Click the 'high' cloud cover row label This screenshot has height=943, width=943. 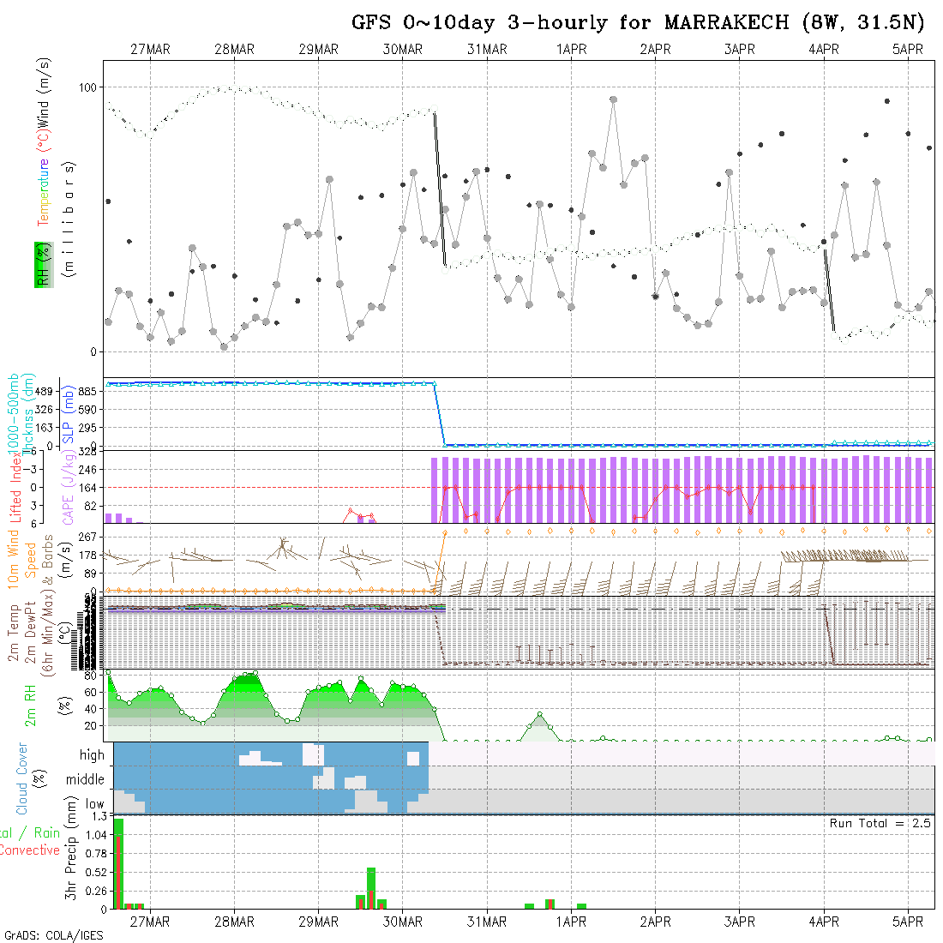click(91, 755)
